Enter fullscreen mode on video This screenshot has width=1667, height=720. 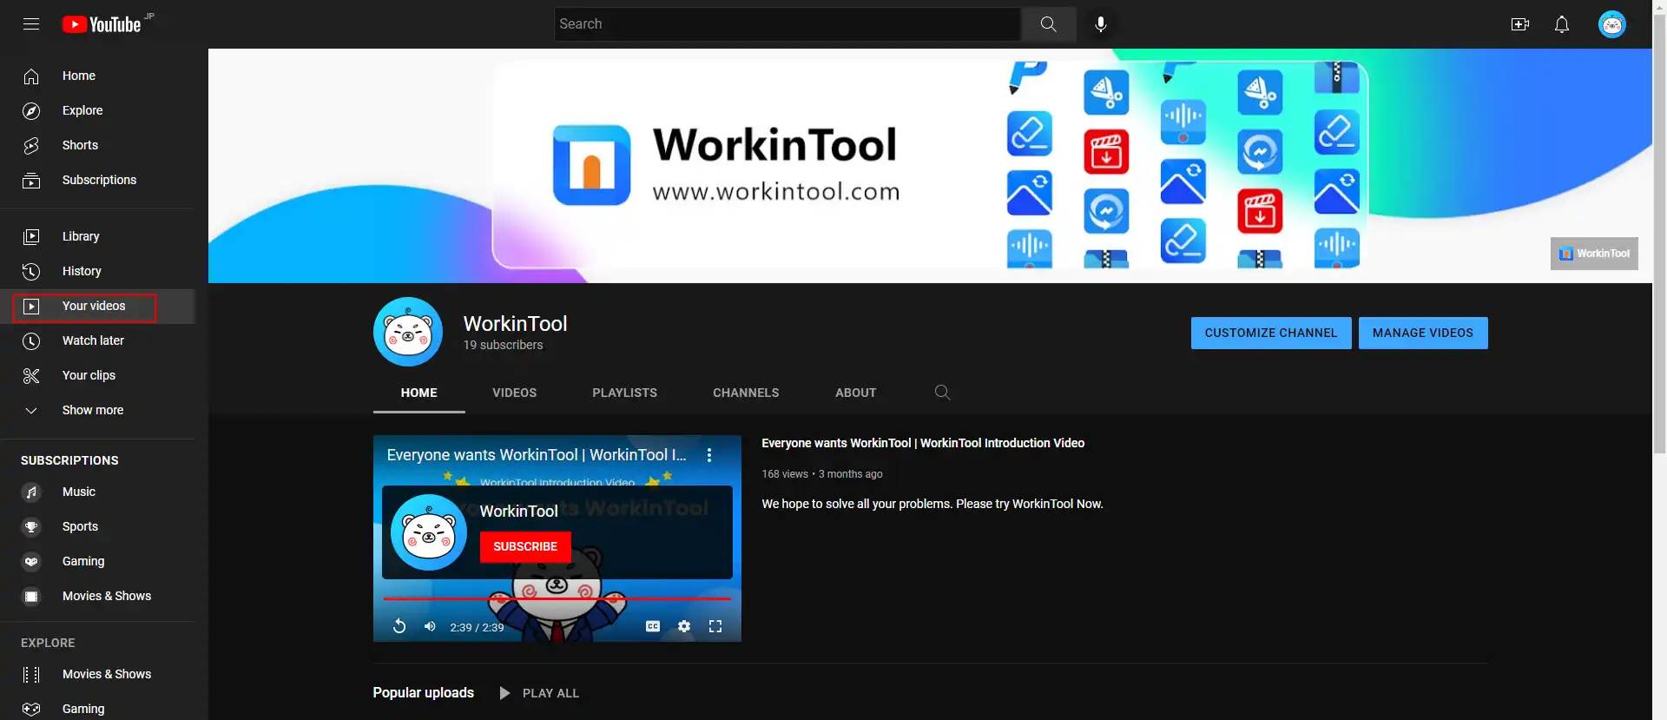click(715, 626)
